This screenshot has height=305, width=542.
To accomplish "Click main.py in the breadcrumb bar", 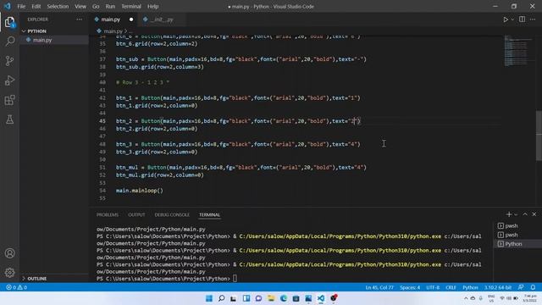I will 113,31.
